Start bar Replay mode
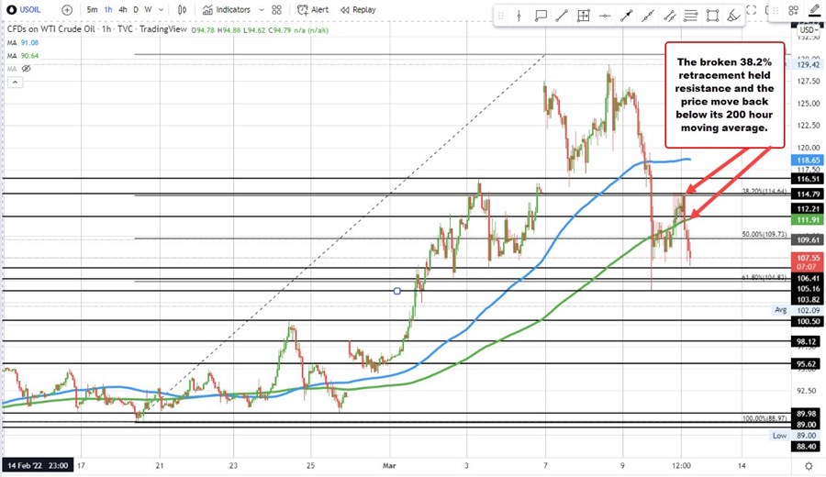The width and height of the screenshot is (826, 477). [358, 9]
